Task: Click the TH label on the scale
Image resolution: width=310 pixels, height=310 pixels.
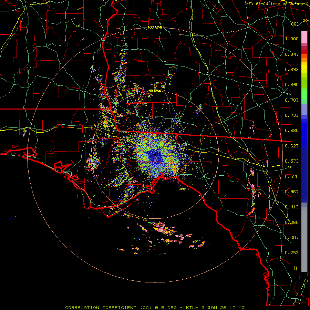Action: click(x=296, y=268)
